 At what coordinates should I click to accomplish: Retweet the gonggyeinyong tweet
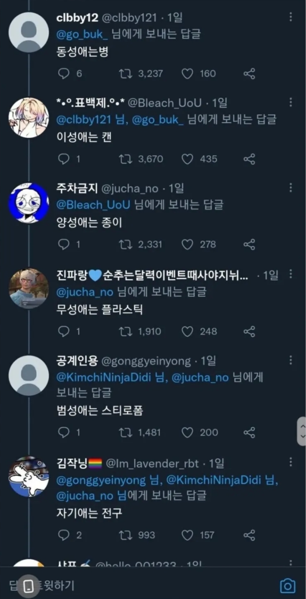pyautogui.click(x=125, y=432)
